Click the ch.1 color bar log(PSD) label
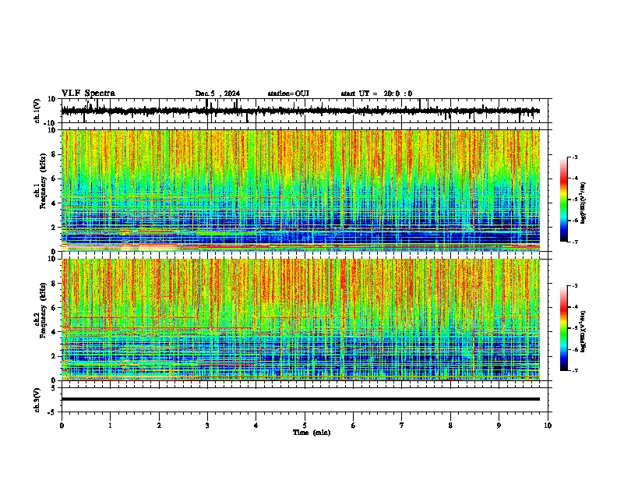 tap(583, 203)
